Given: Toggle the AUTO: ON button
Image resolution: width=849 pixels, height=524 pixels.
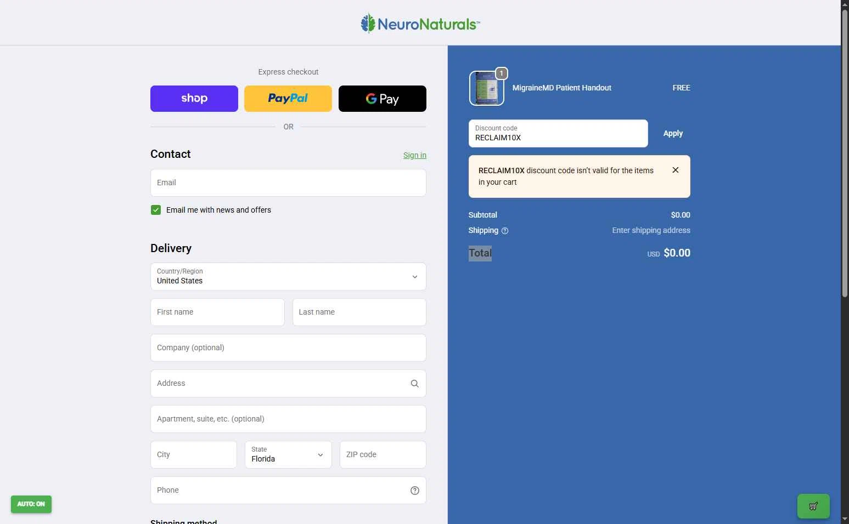Looking at the screenshot, I should 31,504.
